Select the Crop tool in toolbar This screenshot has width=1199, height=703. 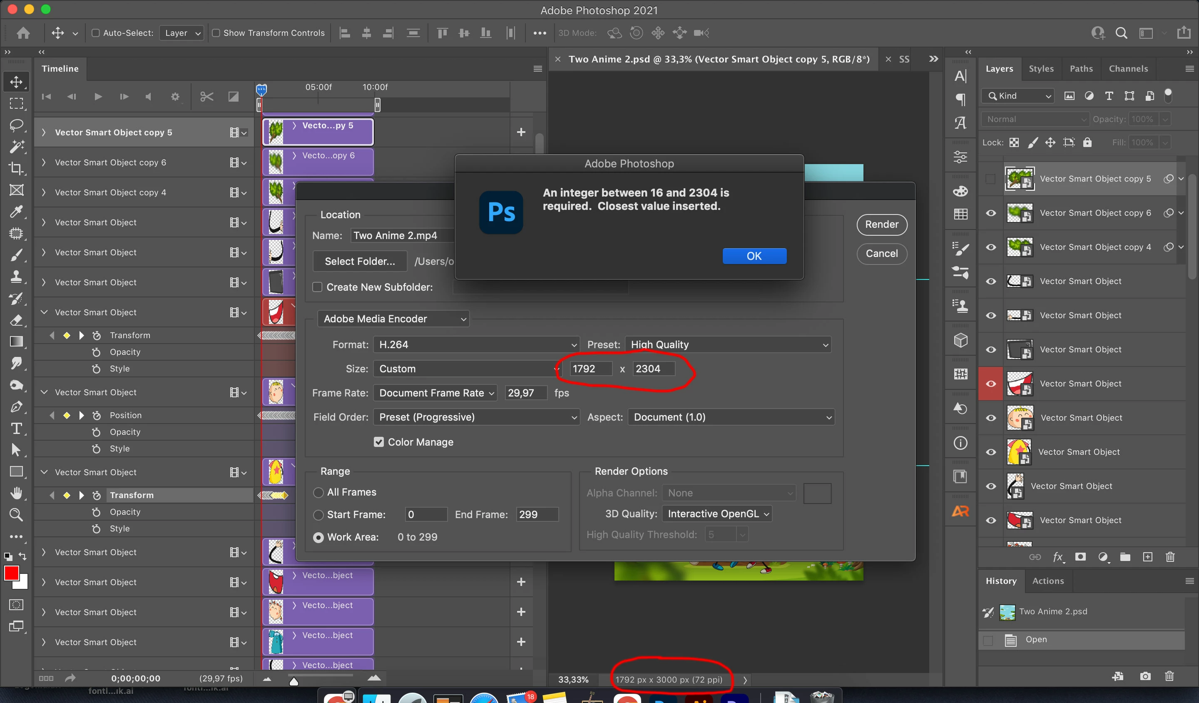[16, 168]
